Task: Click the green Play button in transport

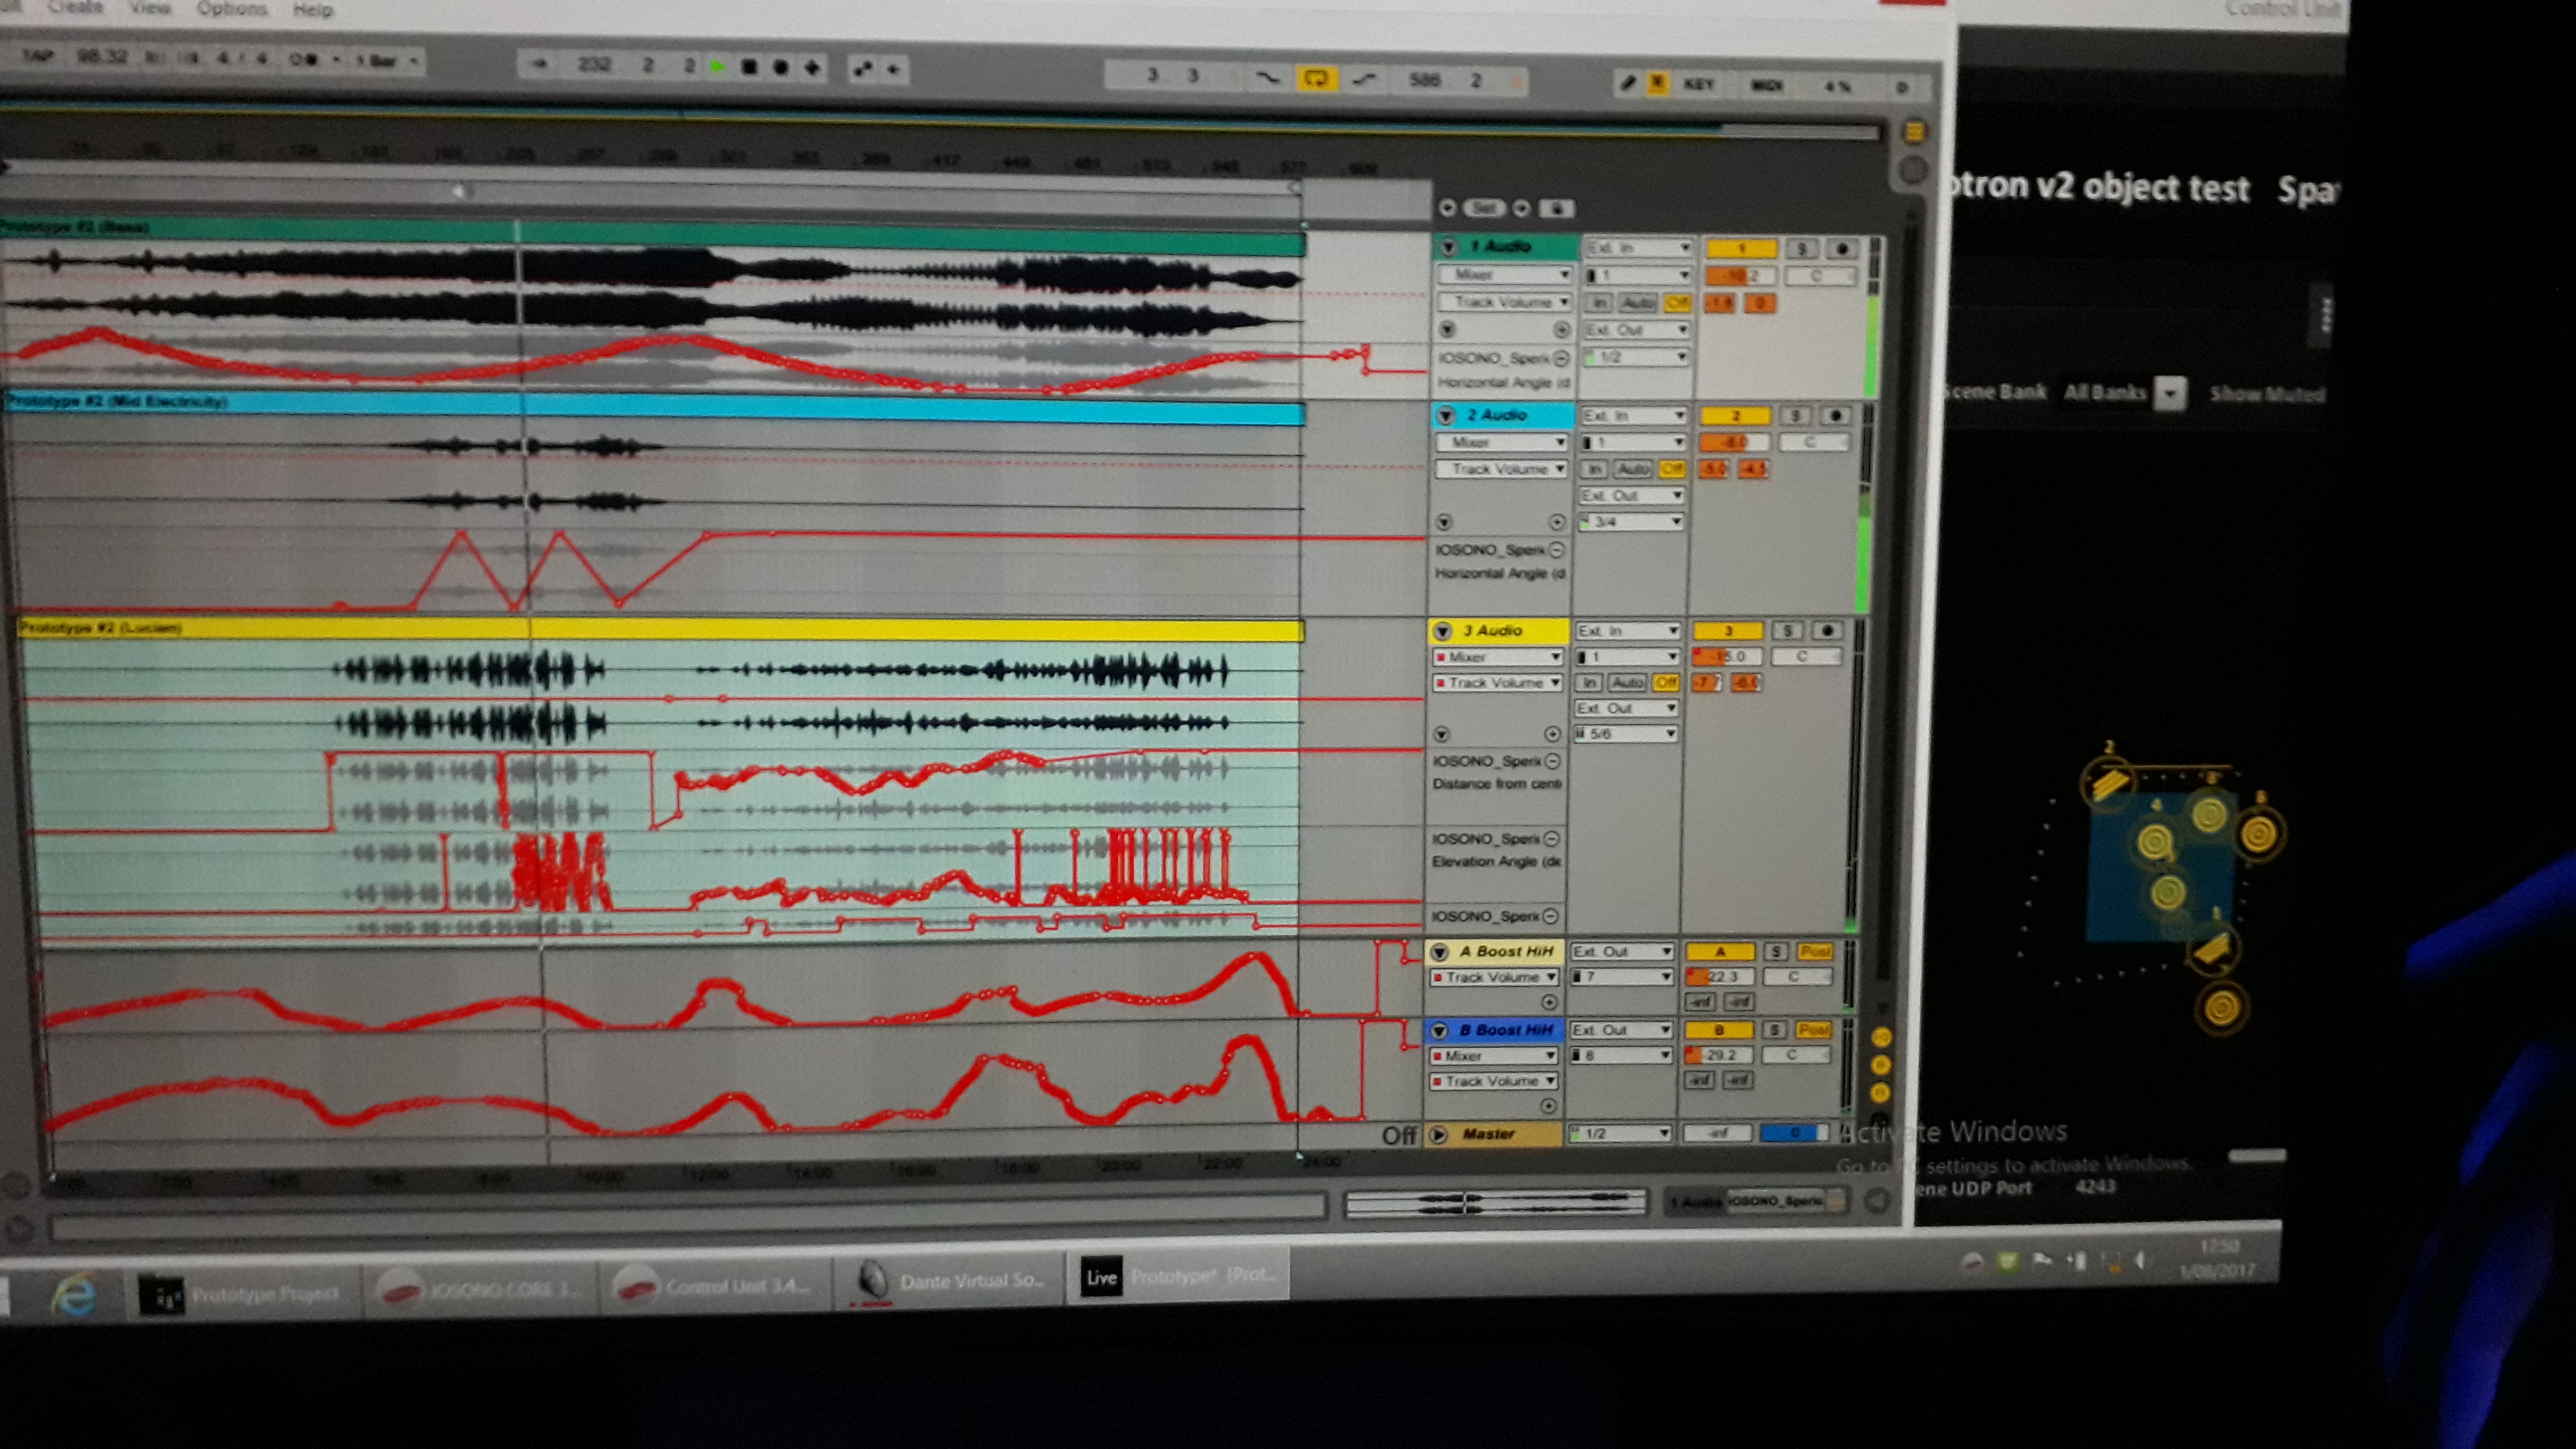Action: 717,67
